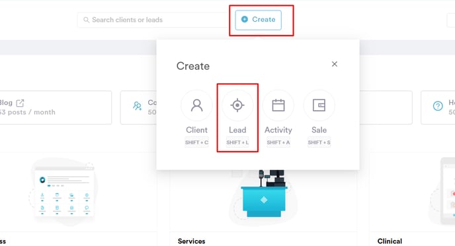Choose the Lead target icon
Image resolution: width=455 pixels, height=246 pixels.
(237, 106)
